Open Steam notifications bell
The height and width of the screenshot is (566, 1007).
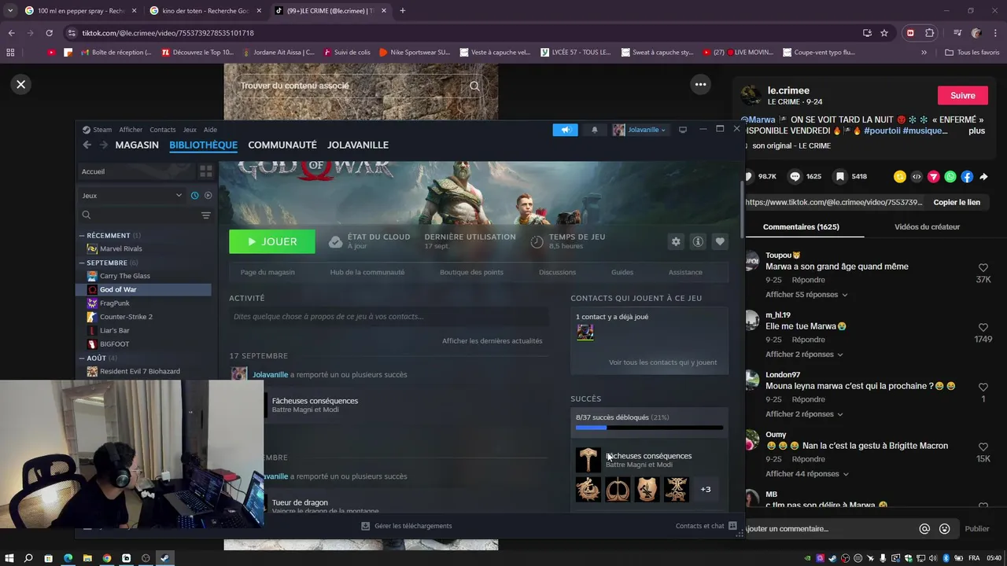tap(595, 130)
